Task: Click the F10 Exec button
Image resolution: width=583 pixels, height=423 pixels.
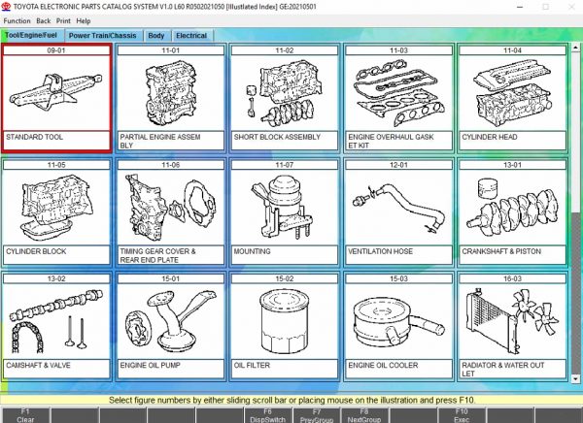Action: click(x=462, y=415)
